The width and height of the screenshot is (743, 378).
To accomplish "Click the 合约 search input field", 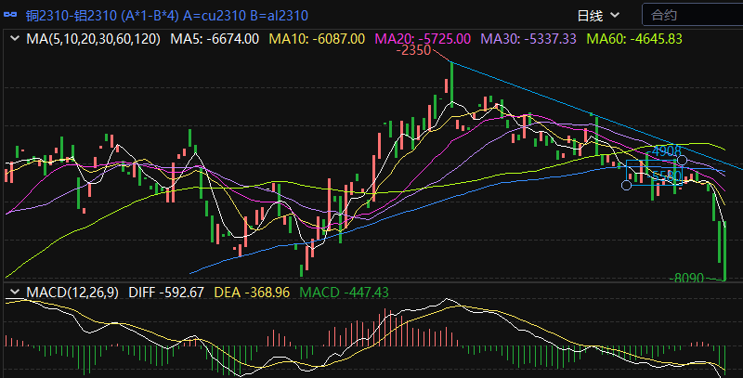I will click(x=692, y=15).
